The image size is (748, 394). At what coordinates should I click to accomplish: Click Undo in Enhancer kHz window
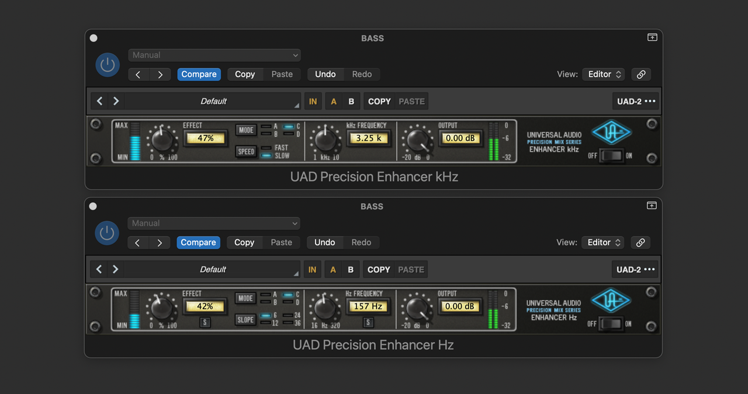pos(325,74)
